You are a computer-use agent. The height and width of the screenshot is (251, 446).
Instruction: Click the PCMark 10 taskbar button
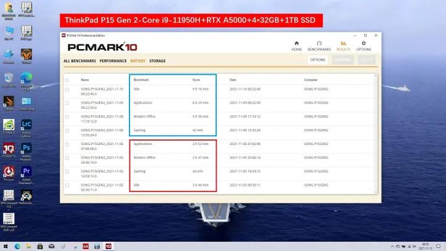(108, 247)
